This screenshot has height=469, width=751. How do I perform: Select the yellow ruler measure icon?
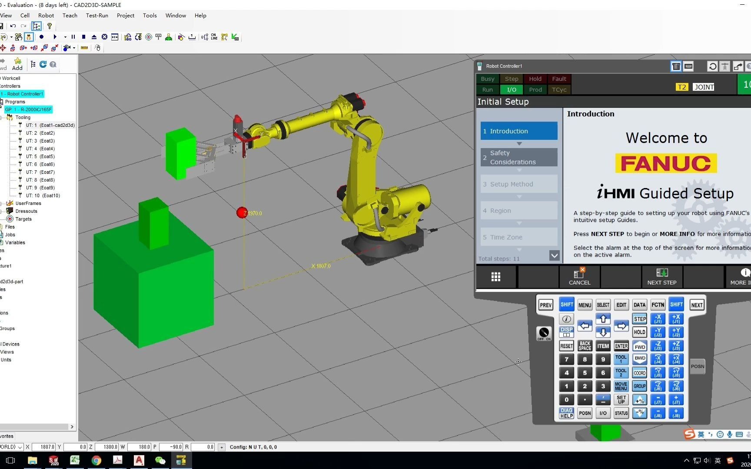point(84,48)
